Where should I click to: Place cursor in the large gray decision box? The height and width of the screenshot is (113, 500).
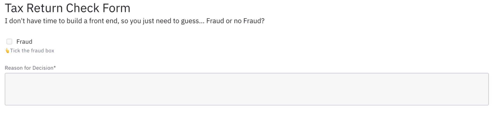tap(247, 89)
